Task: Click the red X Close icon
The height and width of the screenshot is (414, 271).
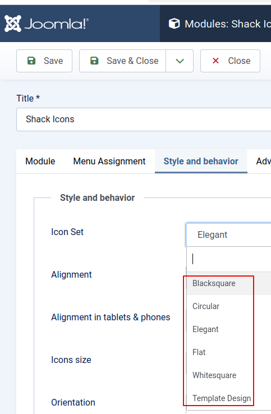Action: (215, 61)
